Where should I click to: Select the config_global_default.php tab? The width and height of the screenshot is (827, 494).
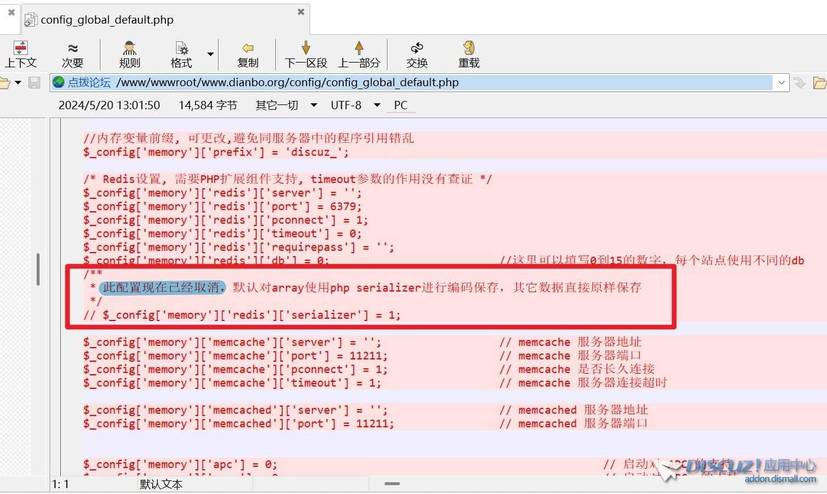pos(165,19)
